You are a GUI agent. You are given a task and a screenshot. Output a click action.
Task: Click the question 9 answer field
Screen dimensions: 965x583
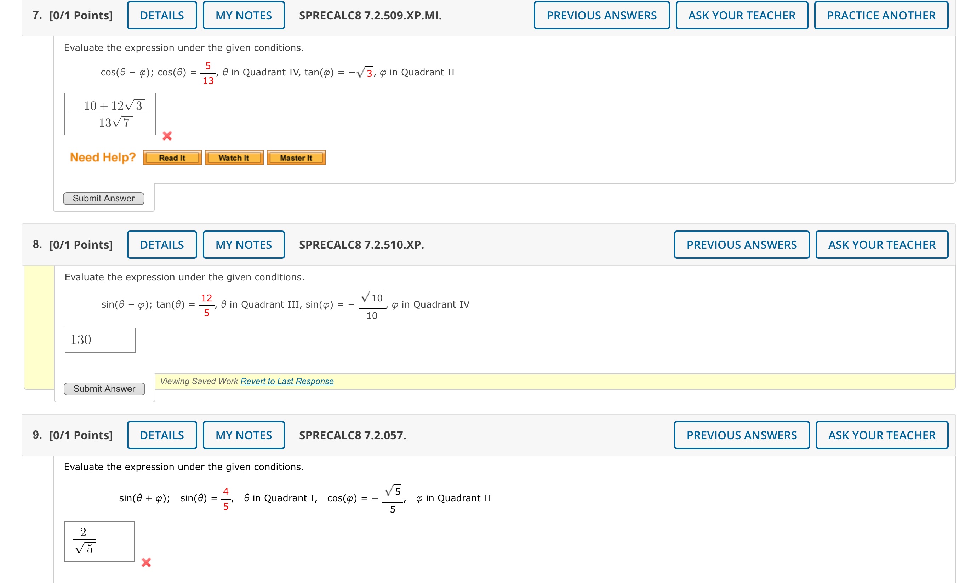(x=99, y=541)
